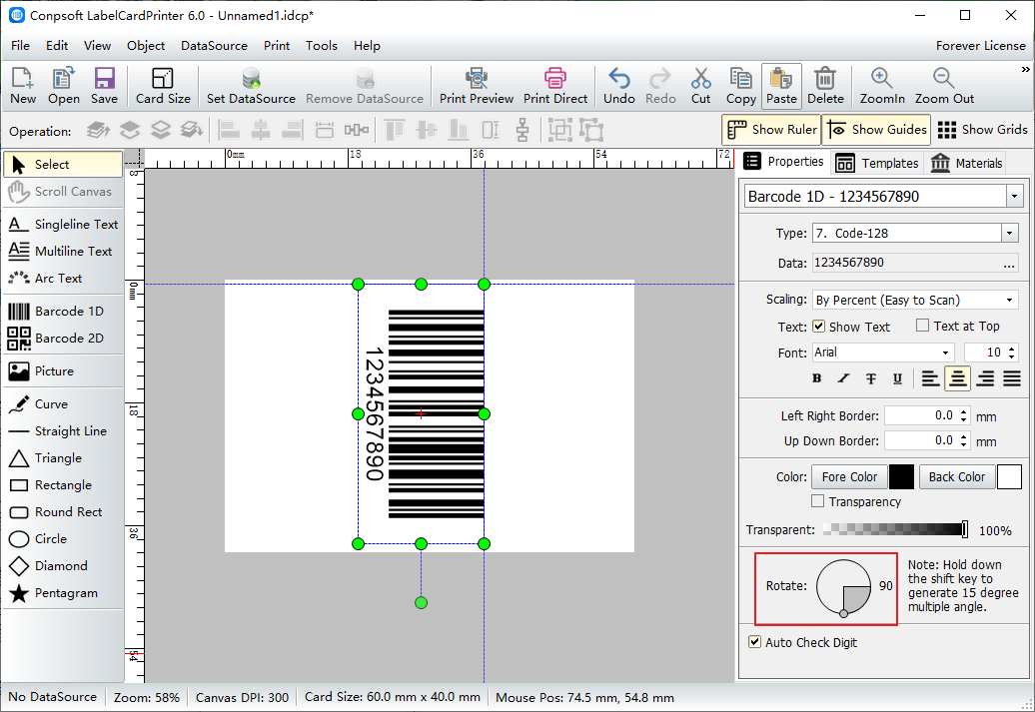Pick the Rectangle shape tool
The image size is (1035, 712).
(x=63, y=485)
